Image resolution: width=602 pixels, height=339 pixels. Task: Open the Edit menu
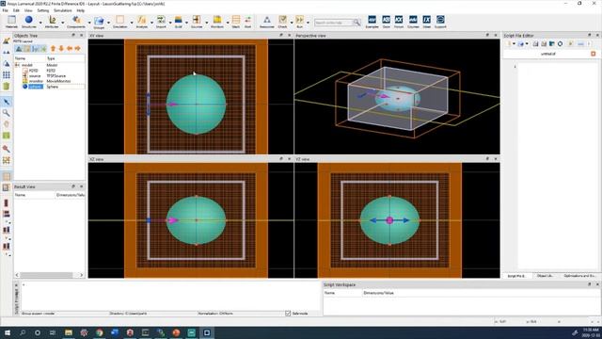coord(16,10)
